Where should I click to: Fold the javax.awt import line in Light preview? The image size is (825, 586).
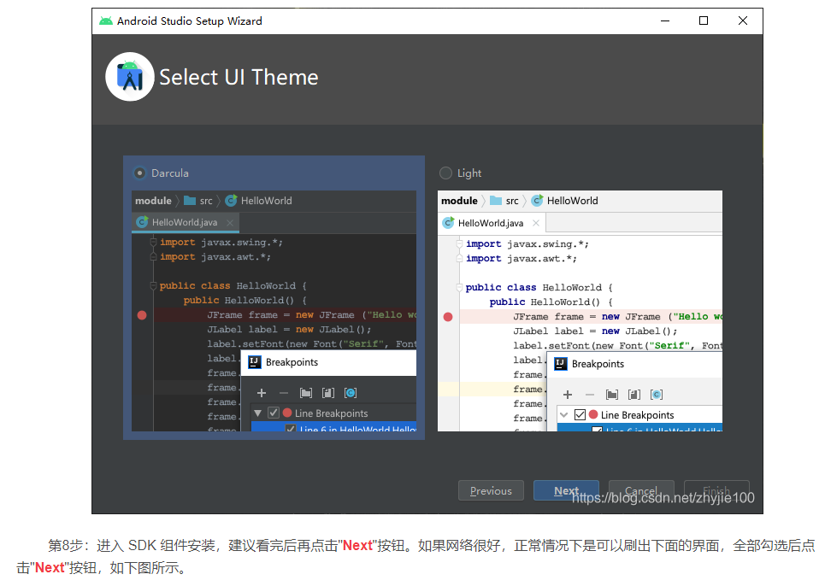pos(459,259)
